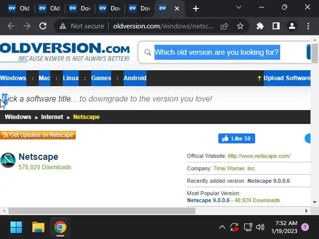The width and height of the screenshot is (319, 239).
Task: Click the Internet breadcrumb link
Action: pyautogui.click(x=52, y=117)
